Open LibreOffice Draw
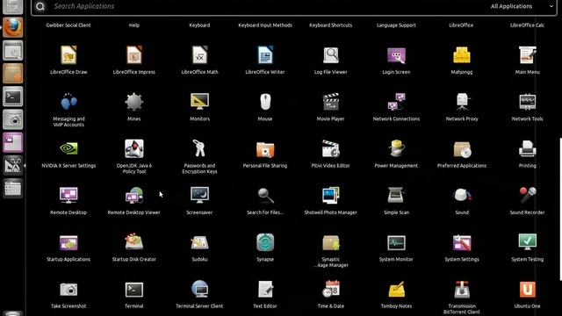The height and width of the screenshot is (316, 562). pyautogui.click(x=68, y=55)
